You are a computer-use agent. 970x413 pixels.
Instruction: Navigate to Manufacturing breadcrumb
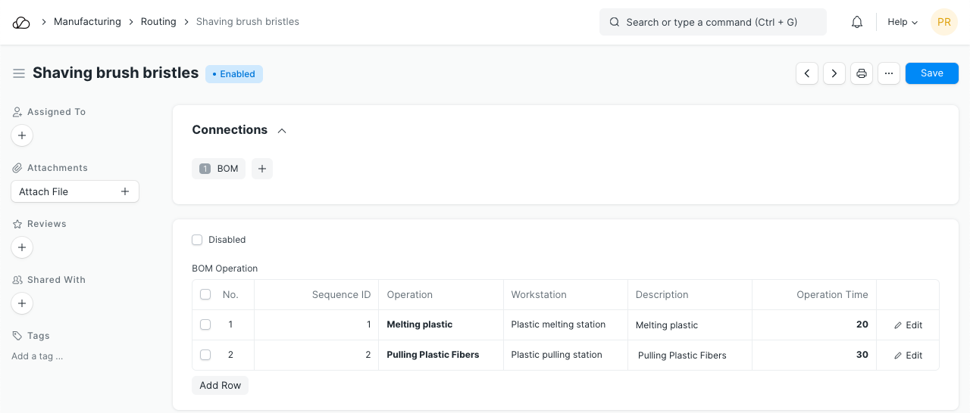87,22
